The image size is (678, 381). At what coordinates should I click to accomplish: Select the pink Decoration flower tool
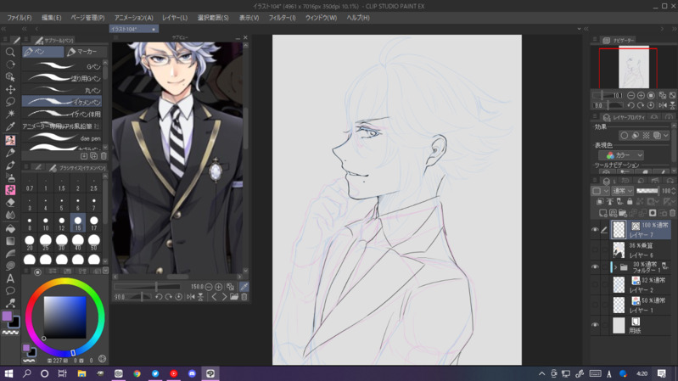tap(10, 190)
